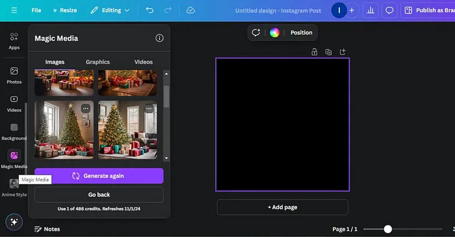This screenshot has height=237, width=455.
Task: Click the Magic sparkle assistant button
Action: click(x=14, y=222)
